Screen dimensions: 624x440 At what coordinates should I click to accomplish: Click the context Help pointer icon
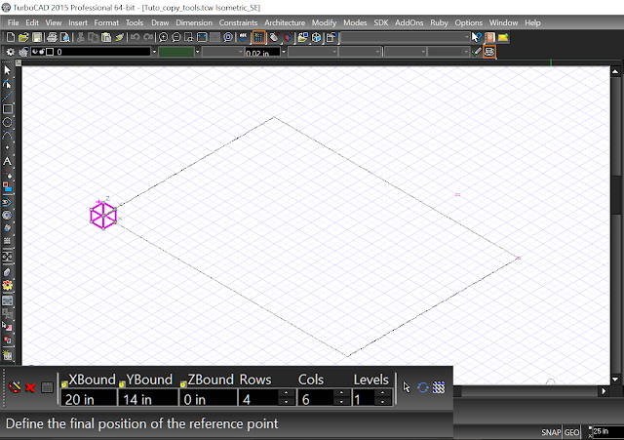click(477, 37)
